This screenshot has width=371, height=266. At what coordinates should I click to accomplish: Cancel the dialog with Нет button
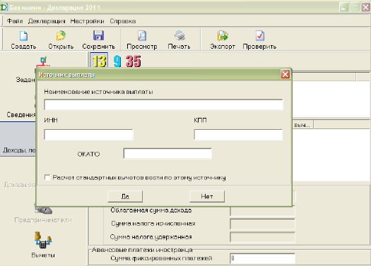(x=207, y=196)
